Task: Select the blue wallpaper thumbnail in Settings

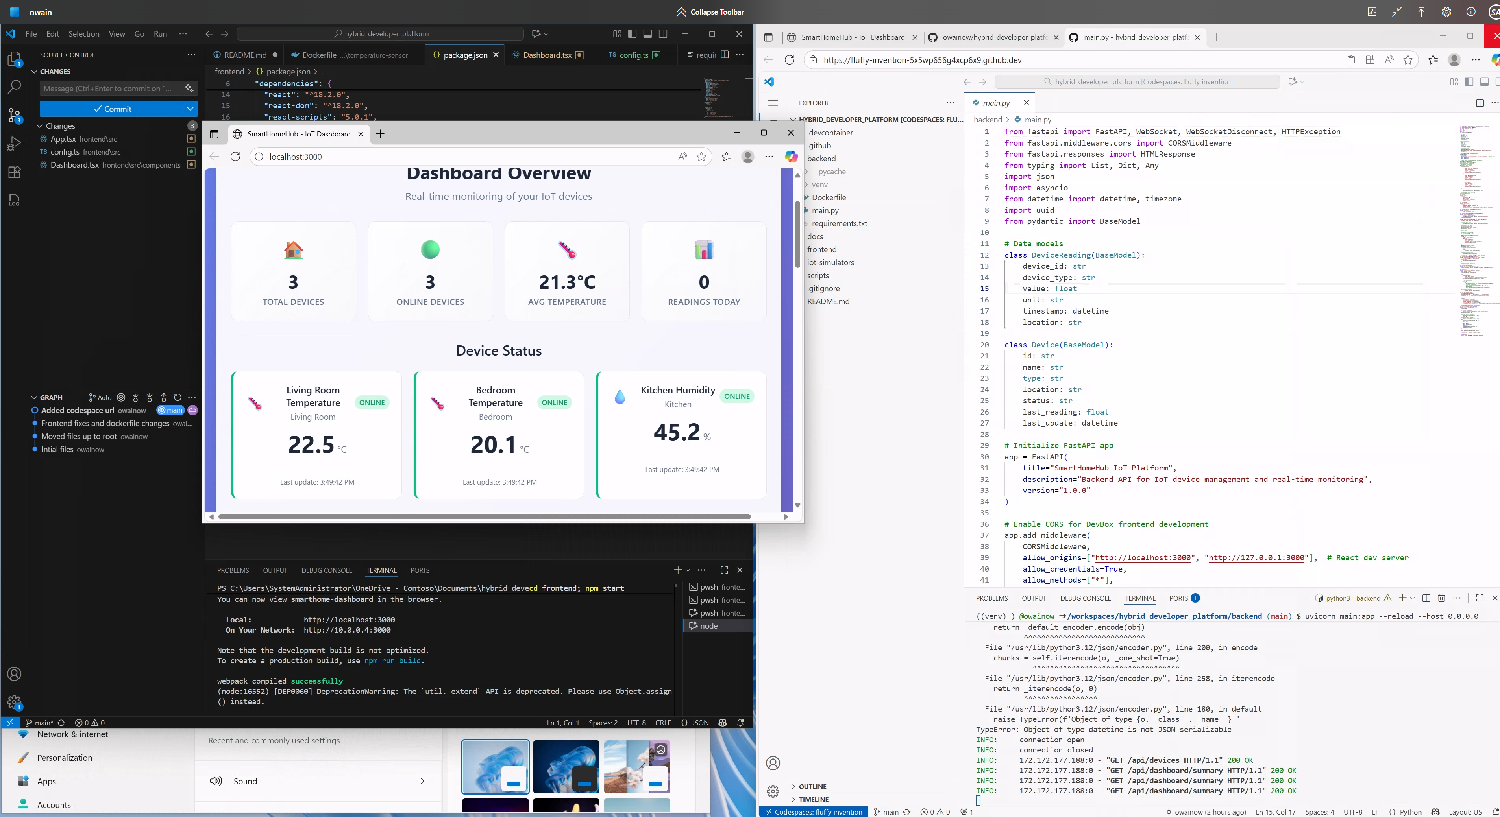Action: (495, 767)
